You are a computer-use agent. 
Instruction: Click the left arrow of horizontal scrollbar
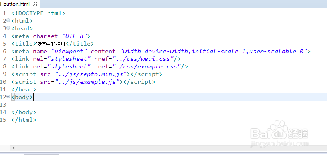pos(14,148)
